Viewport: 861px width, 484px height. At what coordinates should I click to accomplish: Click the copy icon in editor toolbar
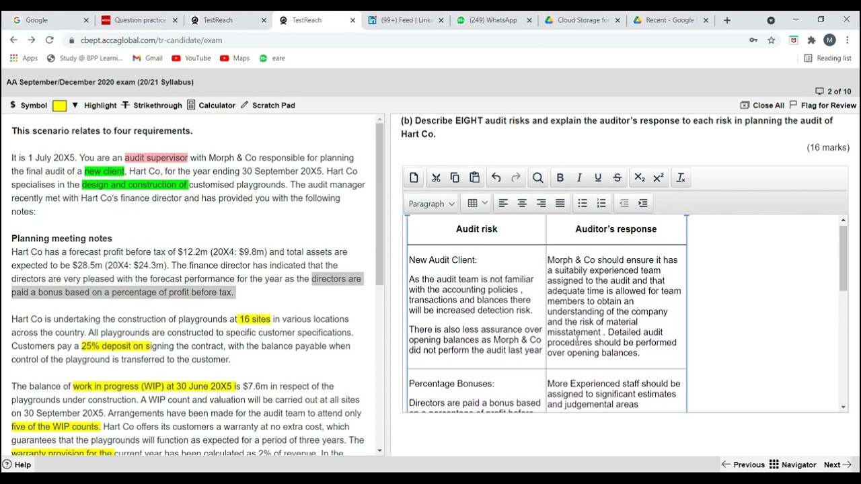(x=455, y=177)
